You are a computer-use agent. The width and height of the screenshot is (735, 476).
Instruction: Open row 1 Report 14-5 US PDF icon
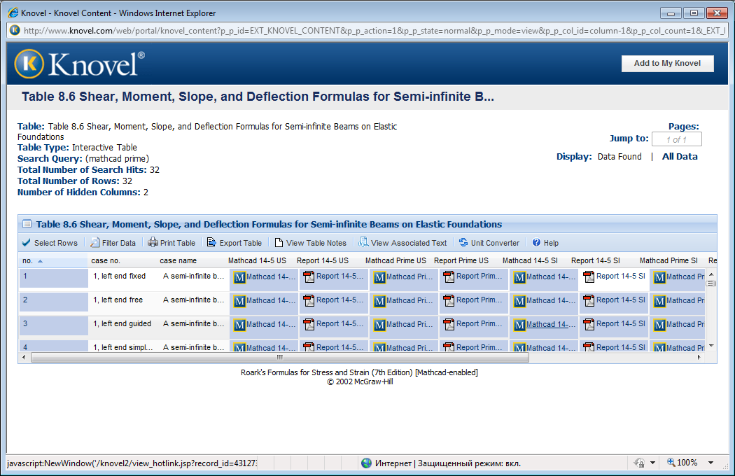tap(309, 276)
